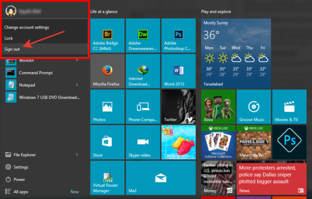This screenshot has height=199, width=312.
Task: Open the Microsoft Solitaire Collection tile
Action: point(218,142)
